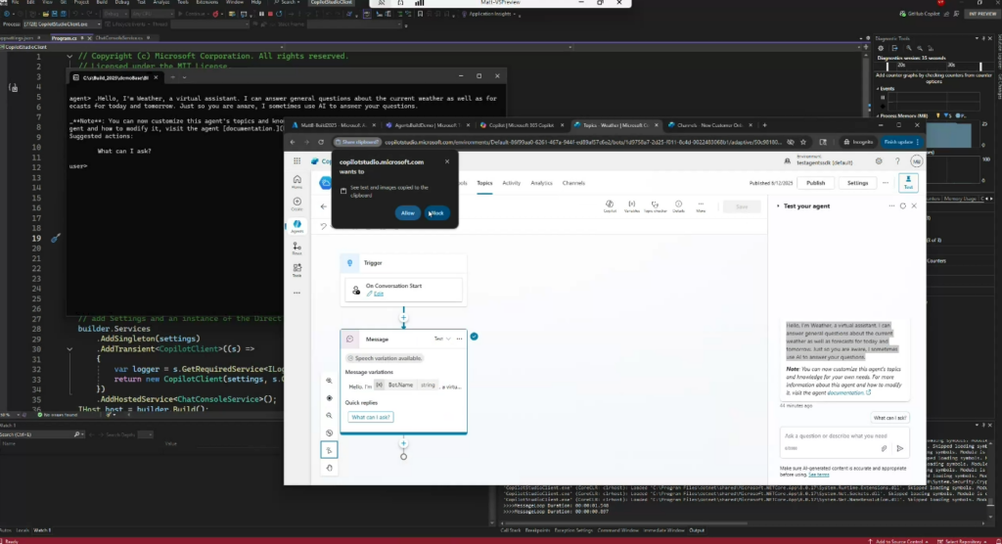This screenshot has height=544, width=1002.
Task: Select the Program.cs editor tab
Action: [x=64, y=38]
